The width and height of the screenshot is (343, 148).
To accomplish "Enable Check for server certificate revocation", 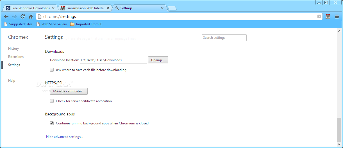I will tap(52, 101).
